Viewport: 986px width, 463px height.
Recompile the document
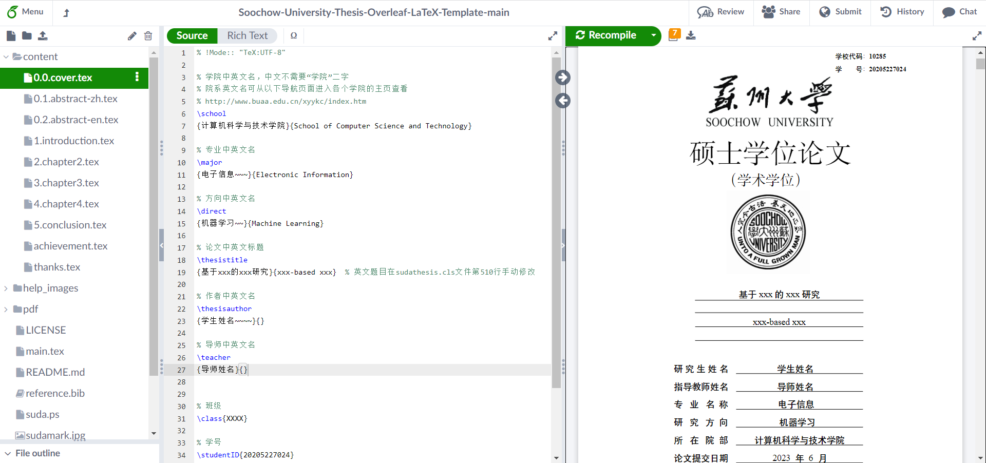tap(606, 35)
